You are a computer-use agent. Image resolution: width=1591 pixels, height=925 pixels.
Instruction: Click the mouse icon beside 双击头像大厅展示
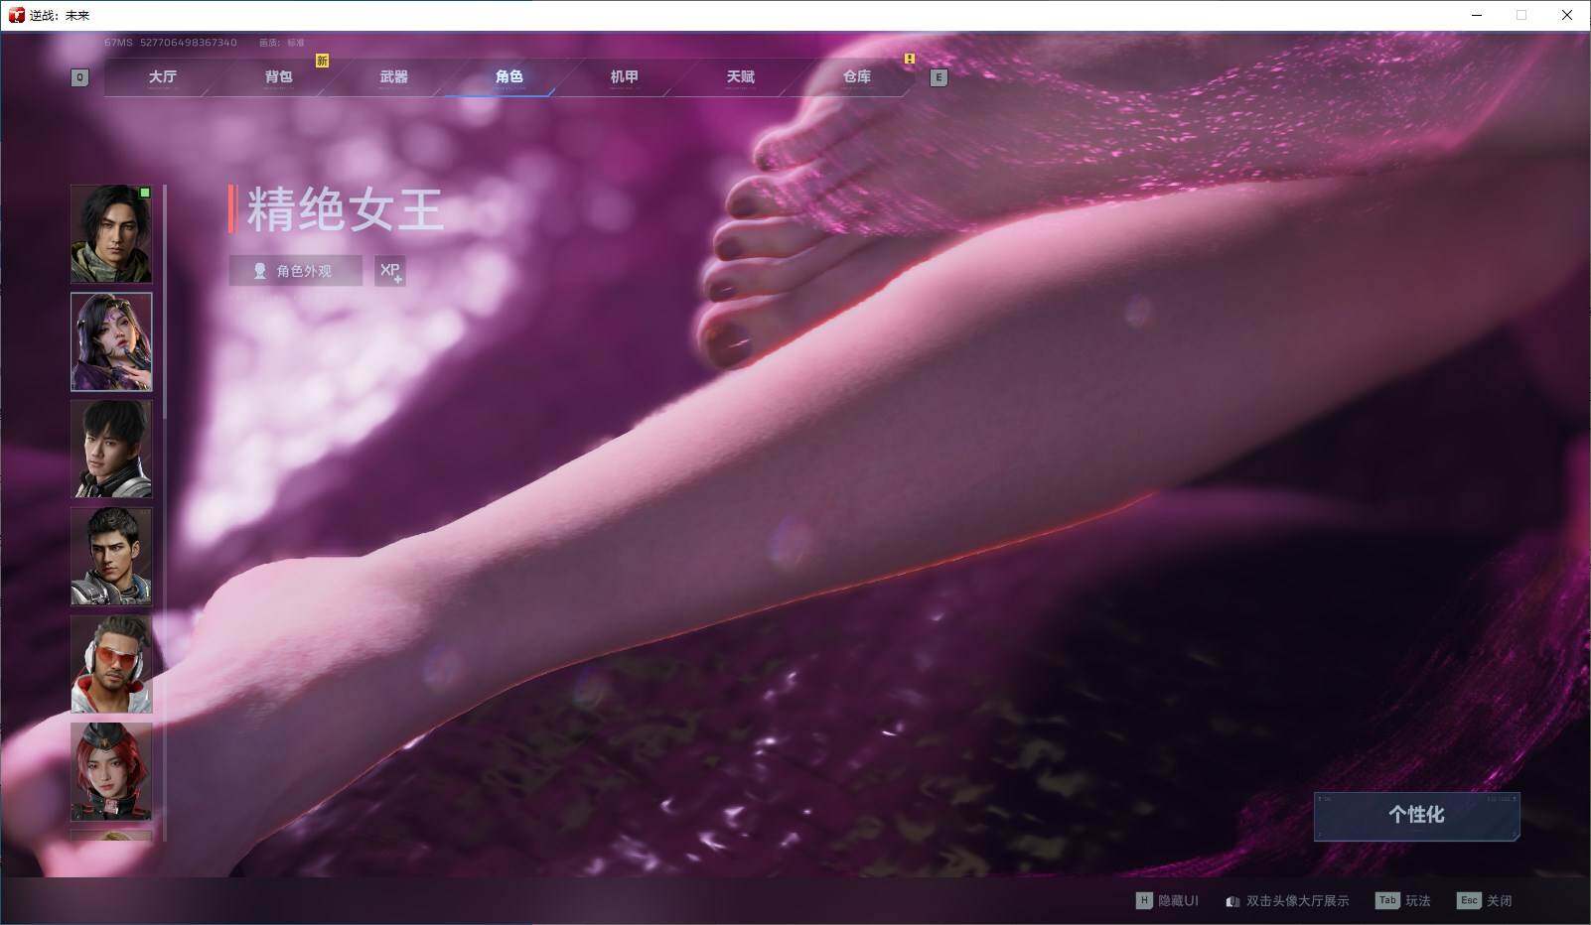click(x=1232, y=901)
